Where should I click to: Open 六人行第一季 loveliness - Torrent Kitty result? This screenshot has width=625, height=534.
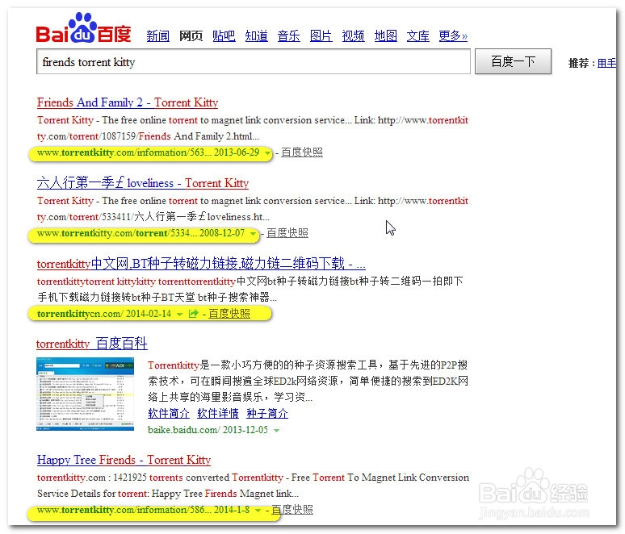pyautogui.click(x=143, y=183)
